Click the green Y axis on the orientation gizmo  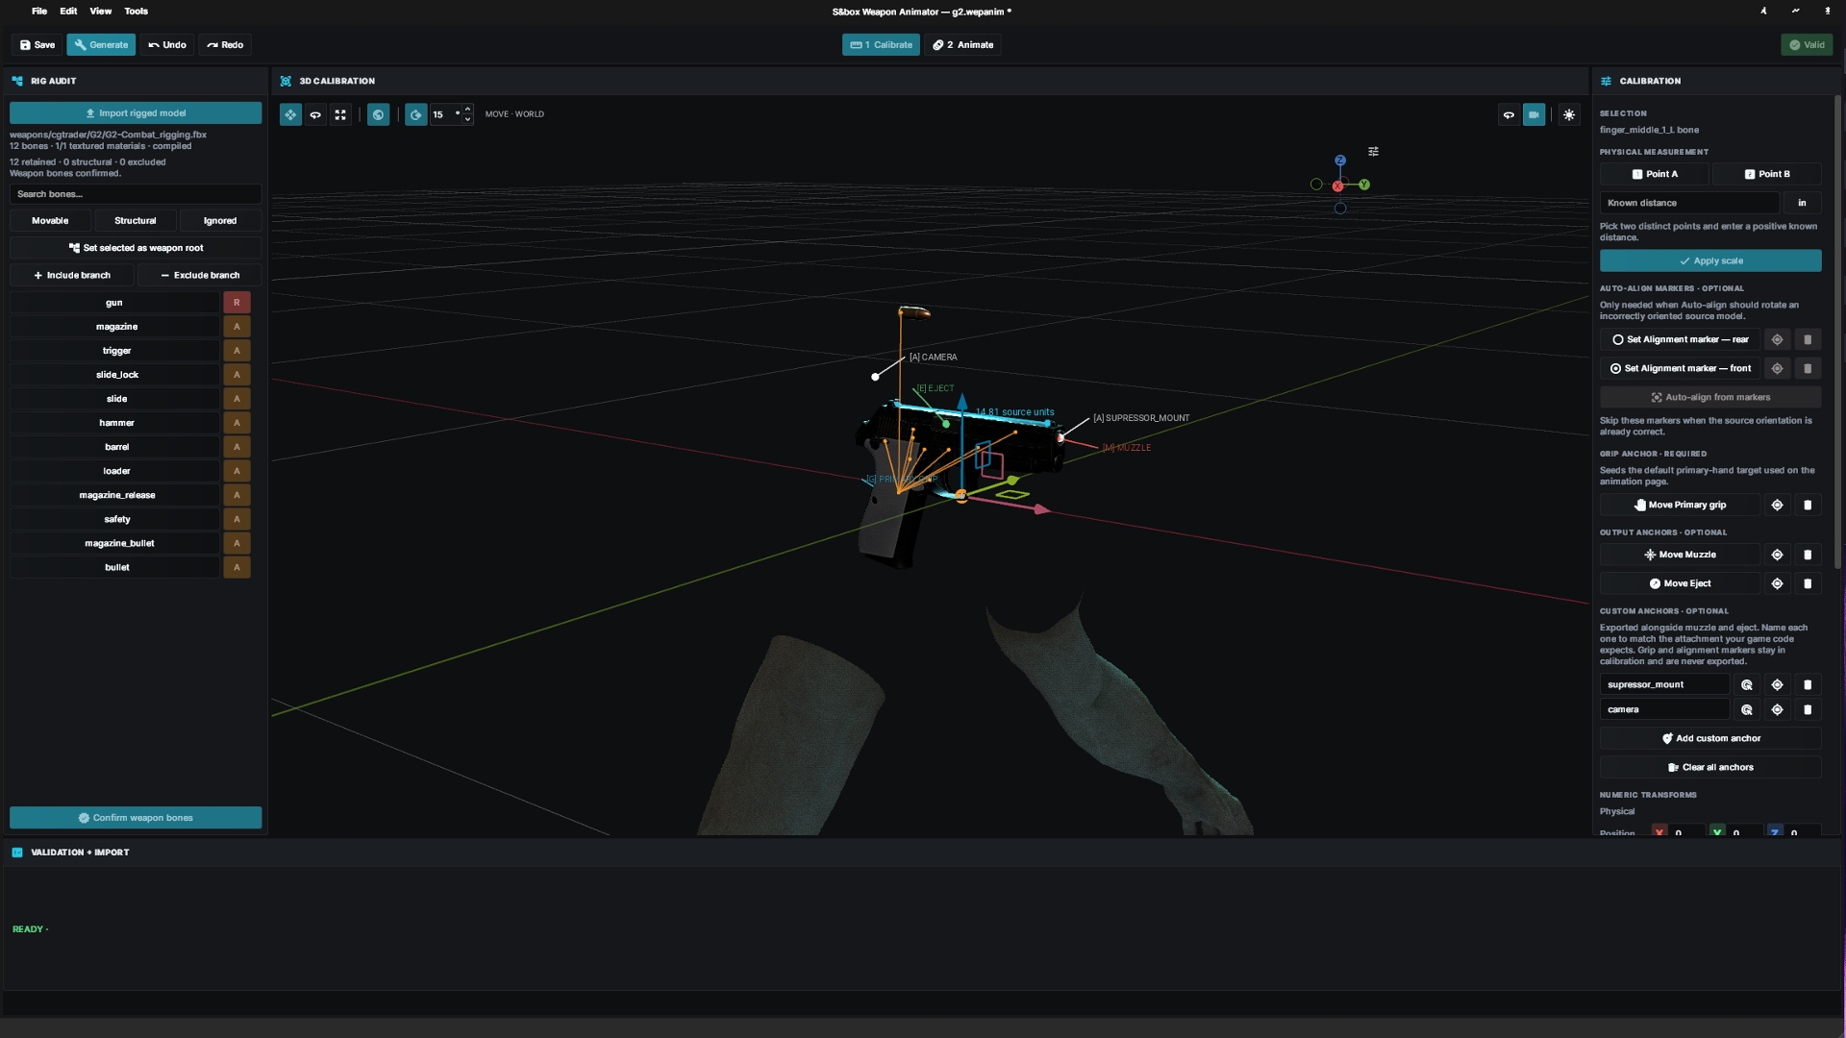click(x=1364, y=185)
